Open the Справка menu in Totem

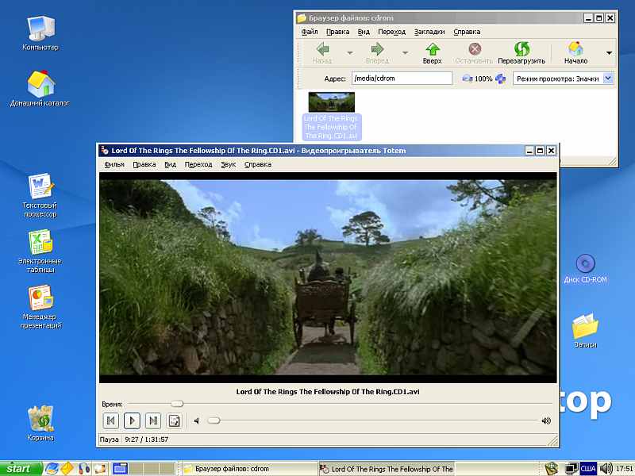click(258, 164)
